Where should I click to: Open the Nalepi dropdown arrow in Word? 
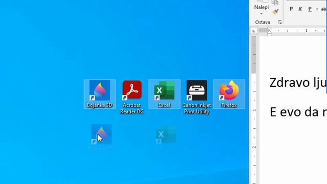[x=261, y=14]
